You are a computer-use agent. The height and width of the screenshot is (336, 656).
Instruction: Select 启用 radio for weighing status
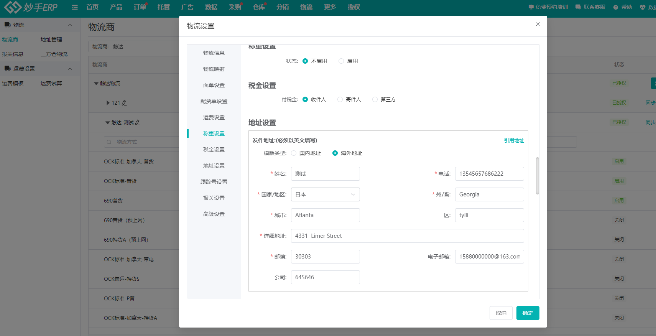pos(341,61)
